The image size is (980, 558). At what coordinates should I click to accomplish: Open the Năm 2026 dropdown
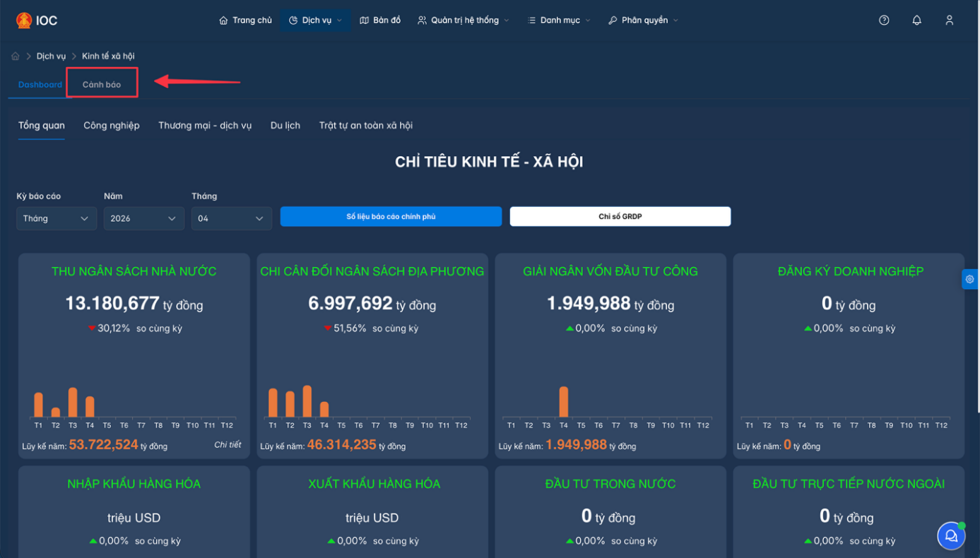(x=144, y=218)
